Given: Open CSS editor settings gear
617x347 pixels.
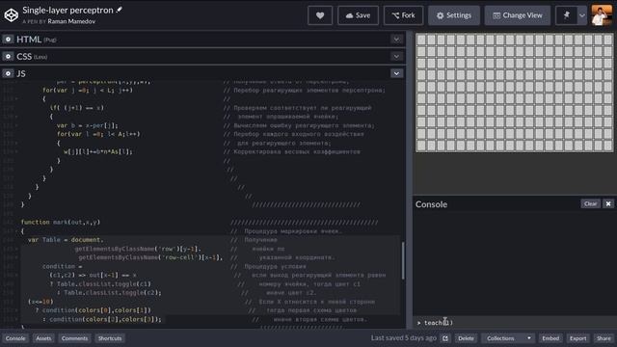Looking at the screenshot, I should 8,56.
